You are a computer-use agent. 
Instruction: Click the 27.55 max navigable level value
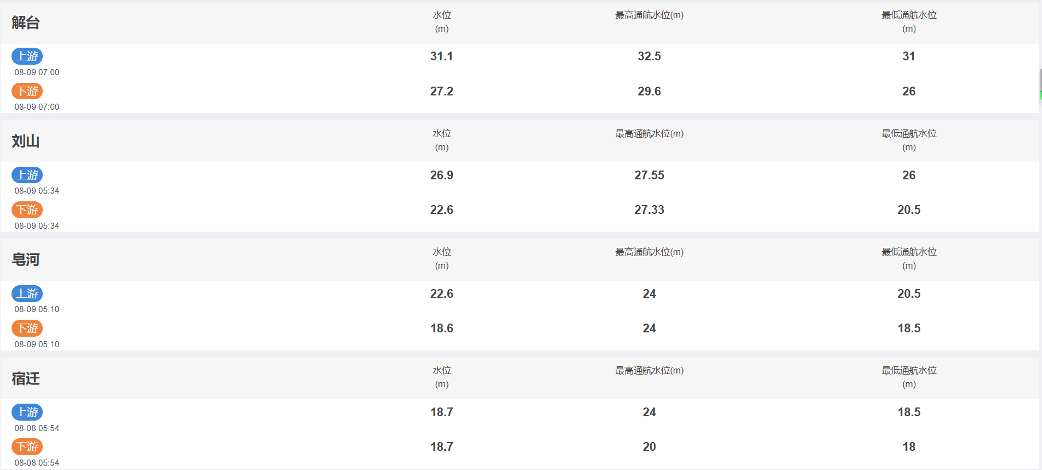(x=649, y=175)
